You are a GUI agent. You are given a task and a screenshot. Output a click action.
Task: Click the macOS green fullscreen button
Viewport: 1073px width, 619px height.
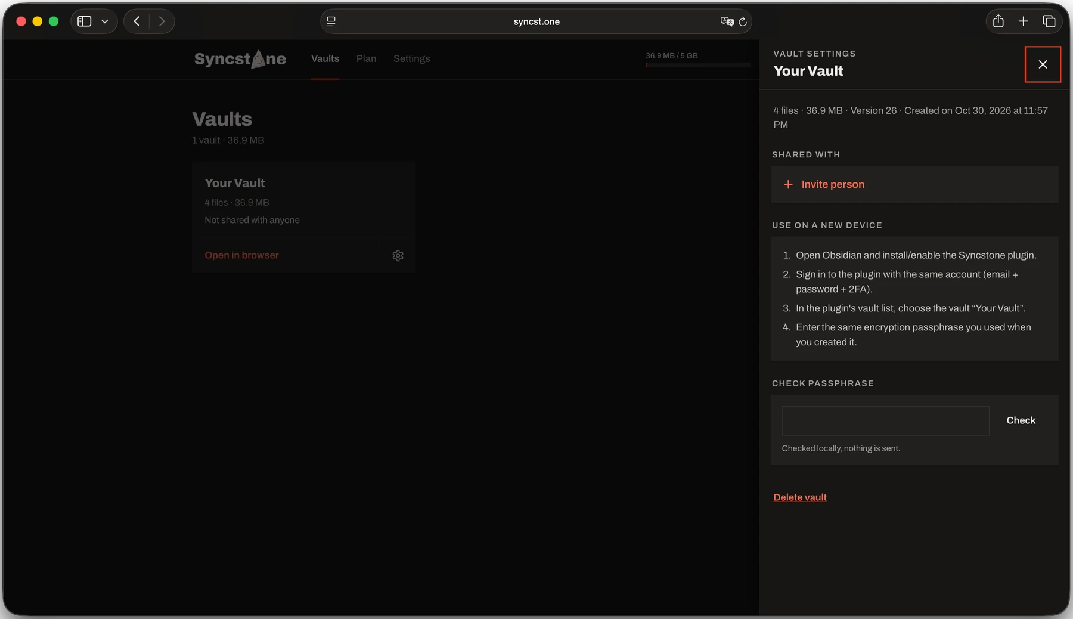[54, 21]
